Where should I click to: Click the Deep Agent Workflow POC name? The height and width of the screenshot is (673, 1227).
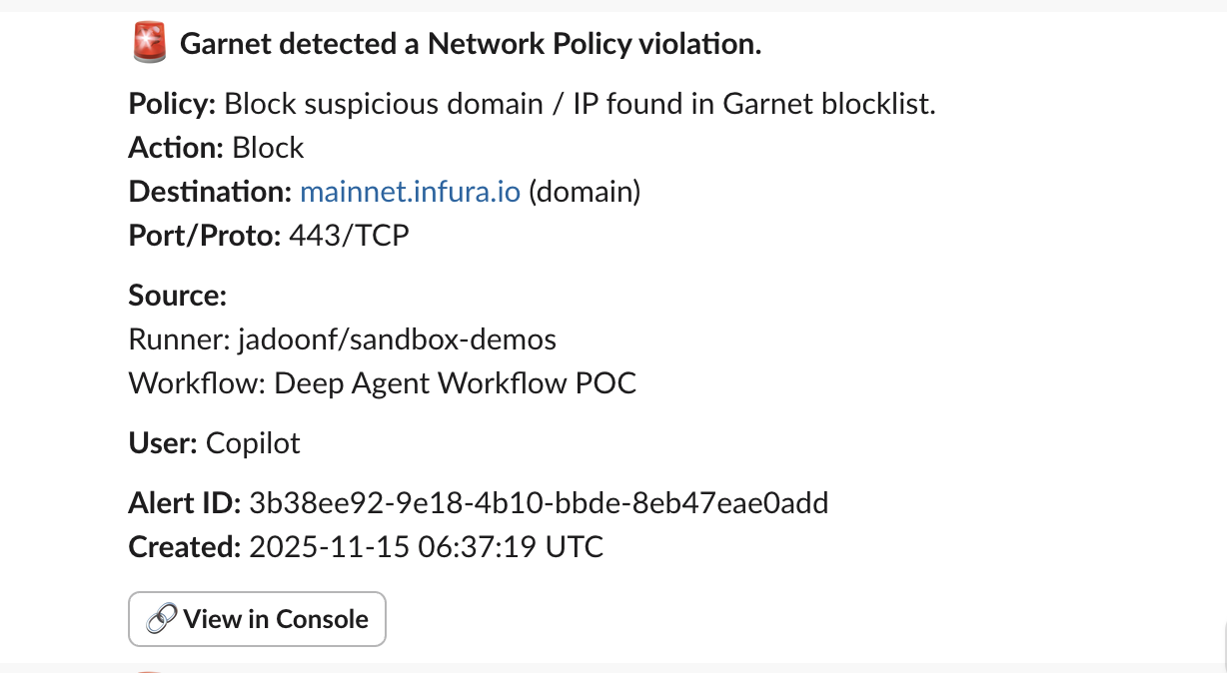click(x=456, y=382)
